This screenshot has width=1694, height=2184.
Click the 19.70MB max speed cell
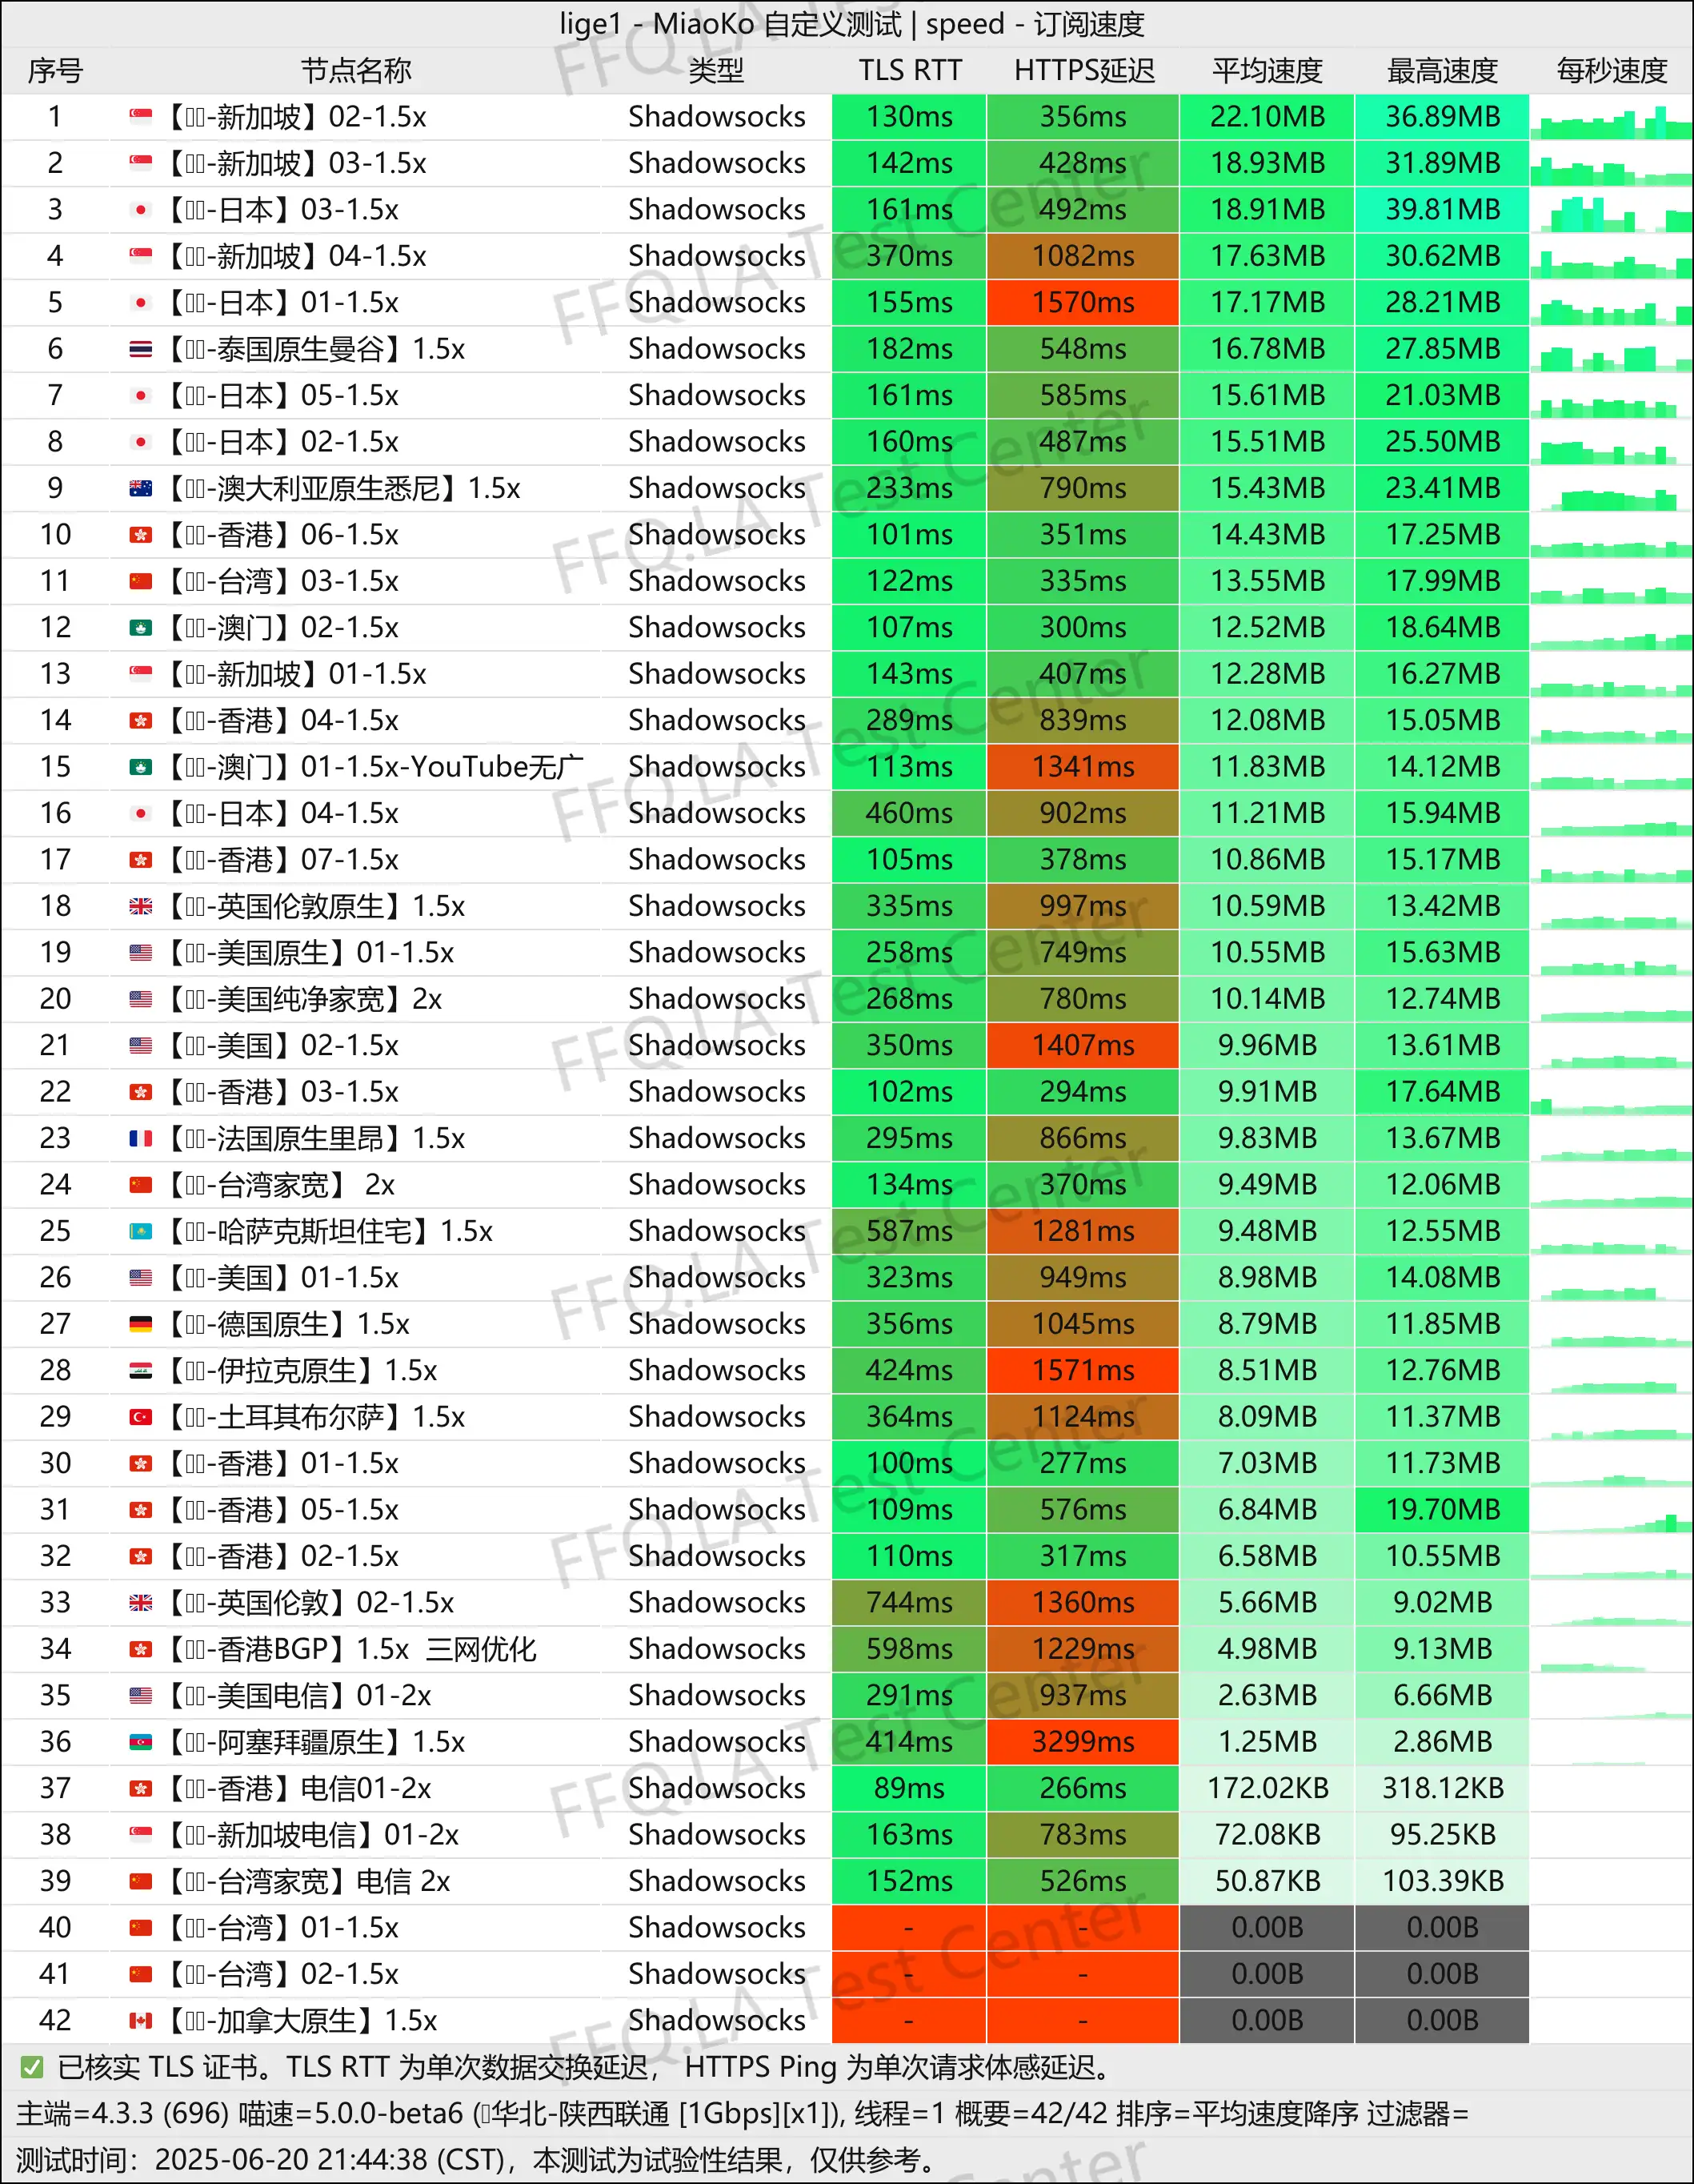coord(1442,1510)
